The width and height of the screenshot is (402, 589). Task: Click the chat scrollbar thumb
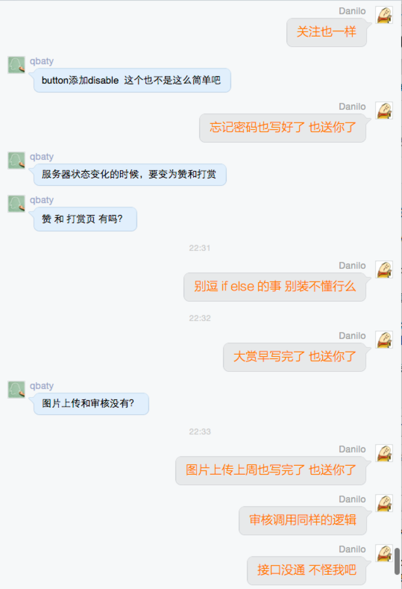pos(397,561)
